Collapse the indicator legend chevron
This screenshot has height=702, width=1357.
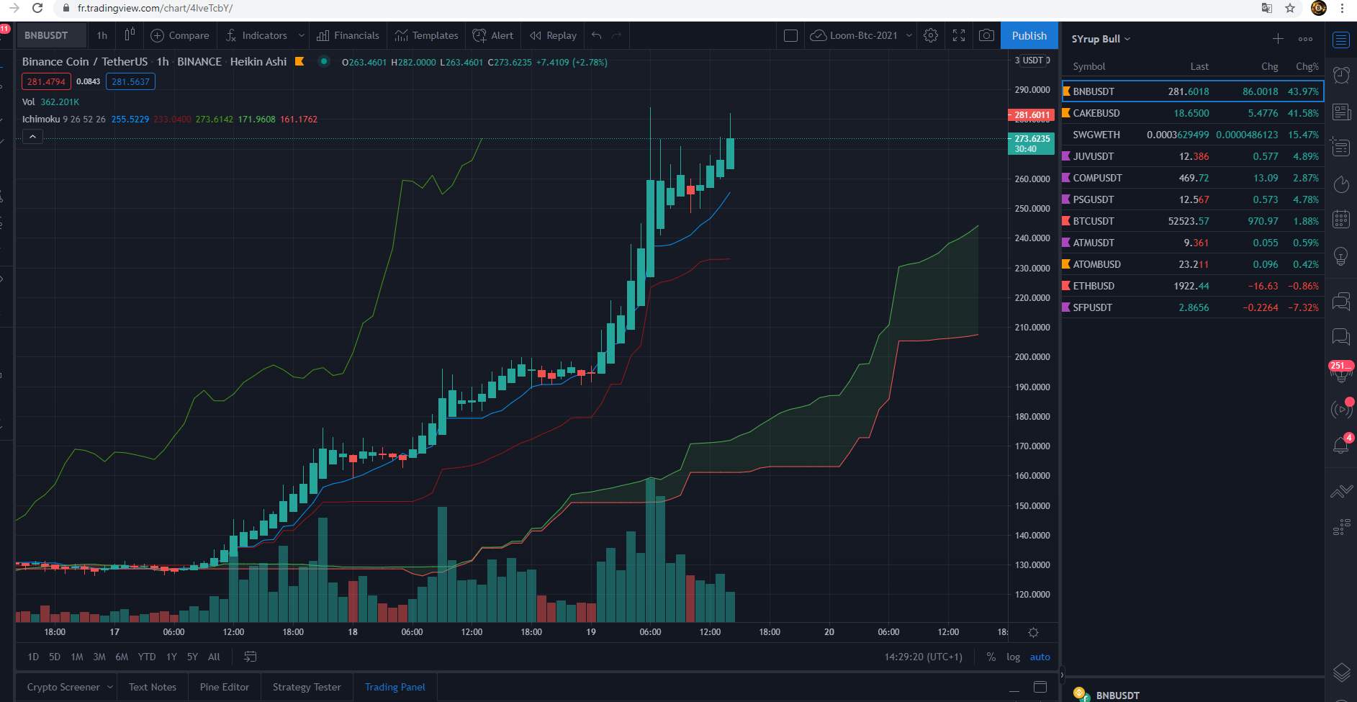coord(32,136)
